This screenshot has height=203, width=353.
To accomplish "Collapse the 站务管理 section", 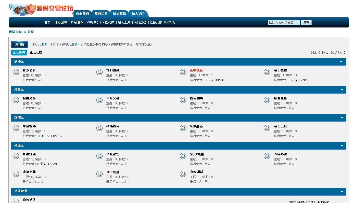I will click(x=341, y=191).
